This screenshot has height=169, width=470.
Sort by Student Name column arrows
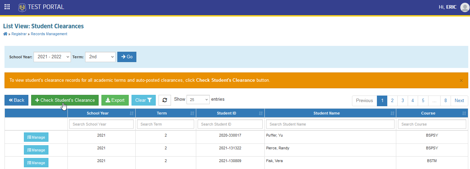click(392, 113)
